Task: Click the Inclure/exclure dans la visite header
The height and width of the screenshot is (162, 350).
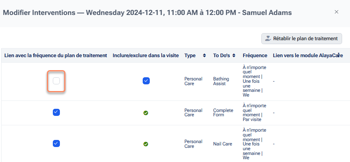Action: point(146,56)
